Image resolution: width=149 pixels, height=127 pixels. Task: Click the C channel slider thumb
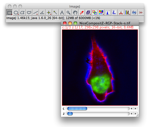[x=77, y=108]
